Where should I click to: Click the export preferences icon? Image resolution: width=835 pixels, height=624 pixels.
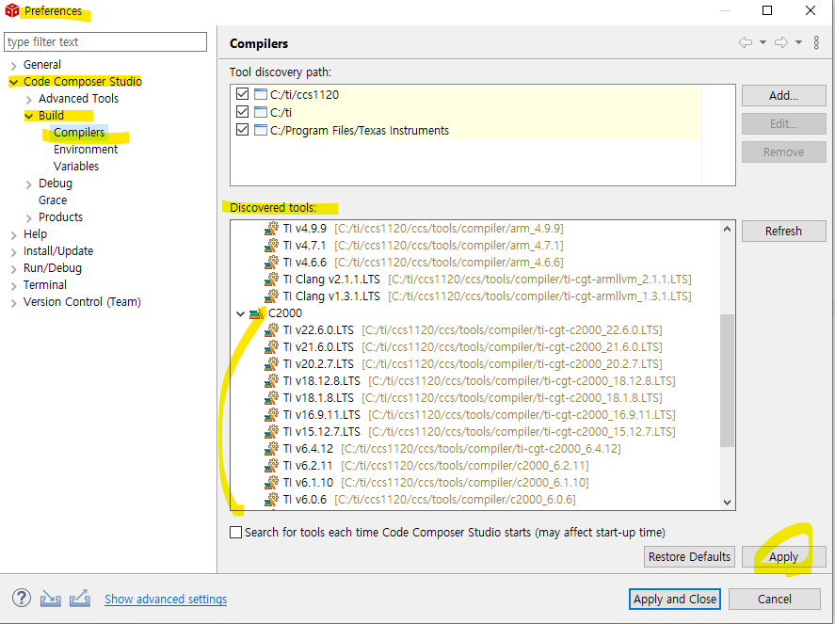click(79, 599)
